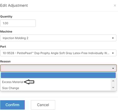
Task: Click the Machine dropdown arrow icon
Action: click(113, 38)
